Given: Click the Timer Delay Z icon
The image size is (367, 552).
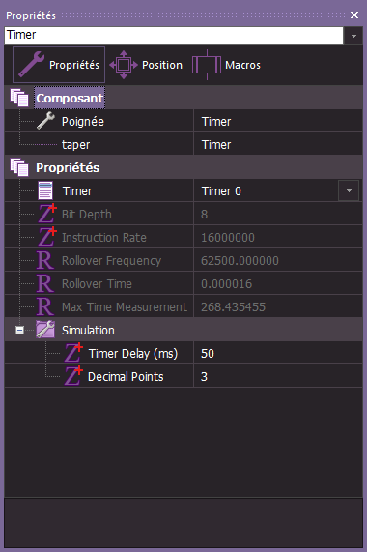Looking at the screenshot, I should click(x=73, y=353).
